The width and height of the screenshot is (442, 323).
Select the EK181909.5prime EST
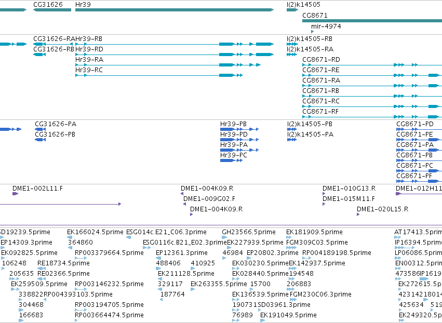pos(288,237)
